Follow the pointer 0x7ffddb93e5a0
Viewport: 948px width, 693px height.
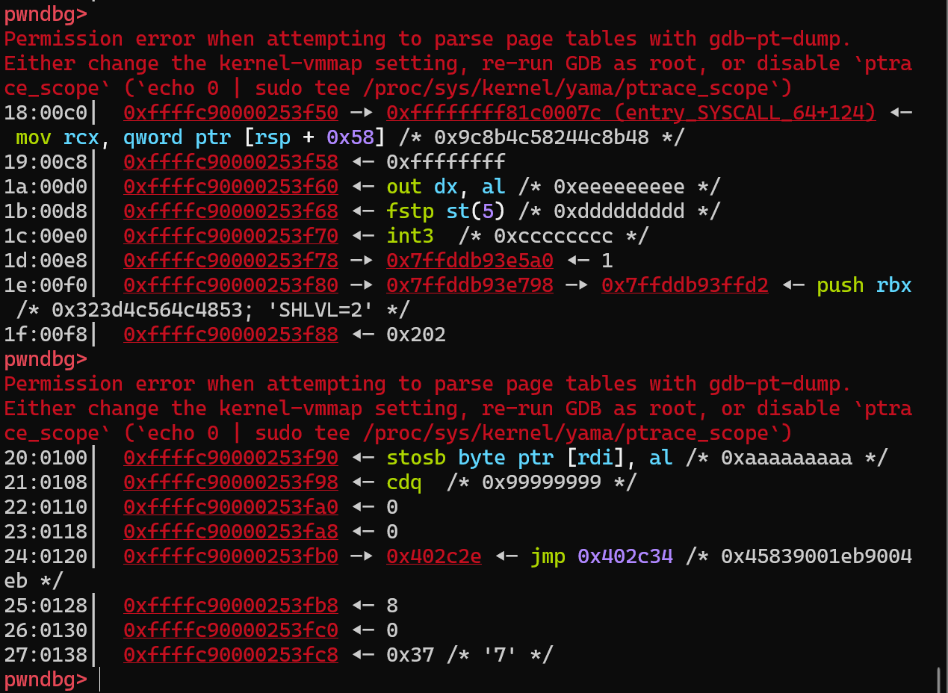coord(469,261)
